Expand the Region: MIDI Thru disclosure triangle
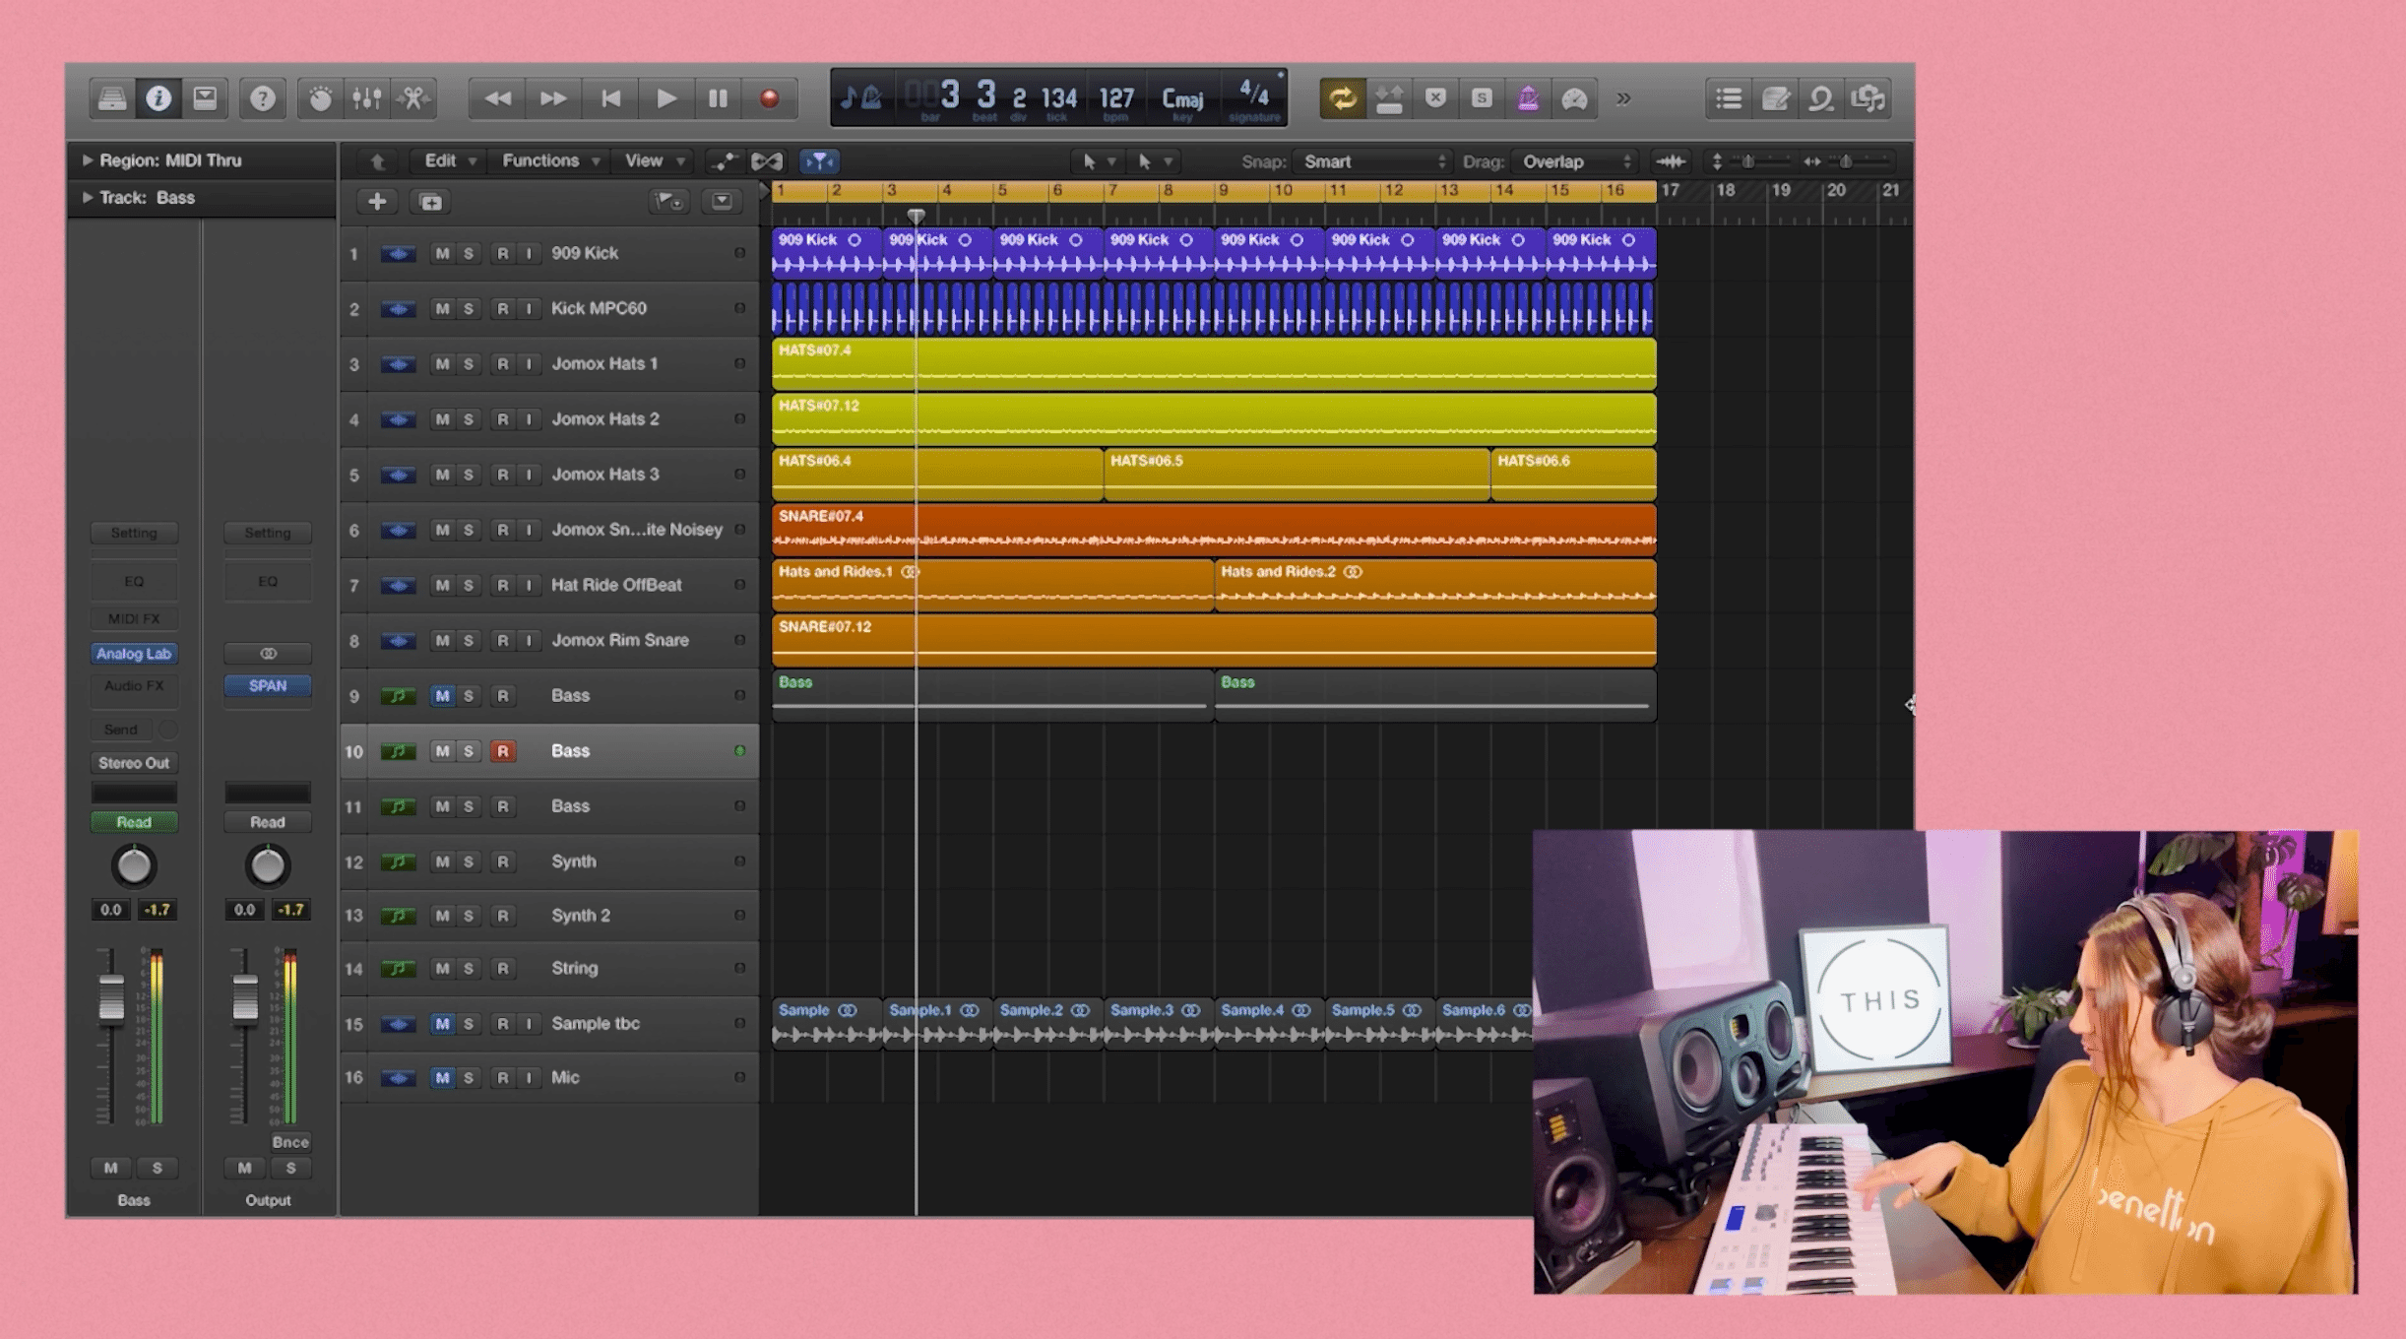The width and height of the screenshot is (2406, 1339). (x=88, y=160)
